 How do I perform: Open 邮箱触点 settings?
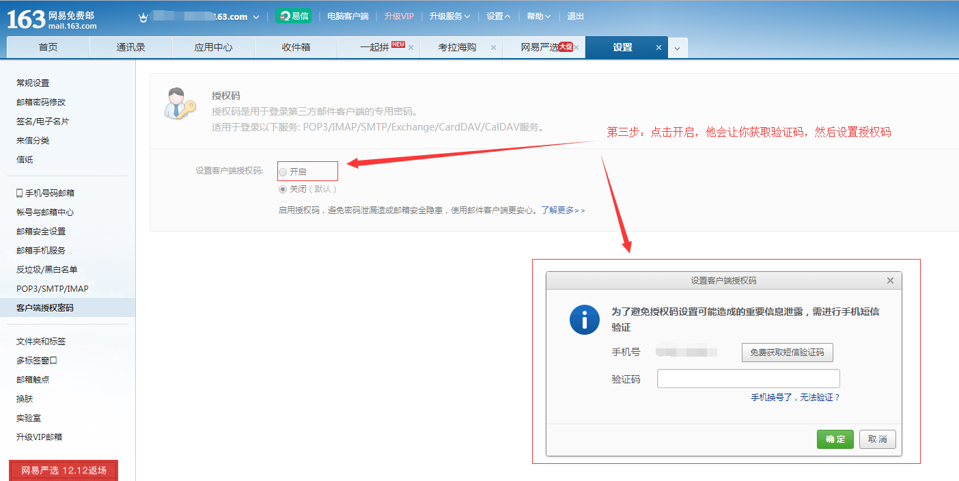tap(33, 380)
